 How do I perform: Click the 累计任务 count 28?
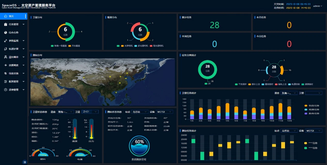[x=214, y=25]
